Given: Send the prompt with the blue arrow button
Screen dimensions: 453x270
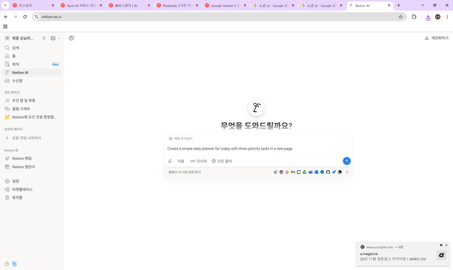Looking at the screenshot, I should [346, 161].
